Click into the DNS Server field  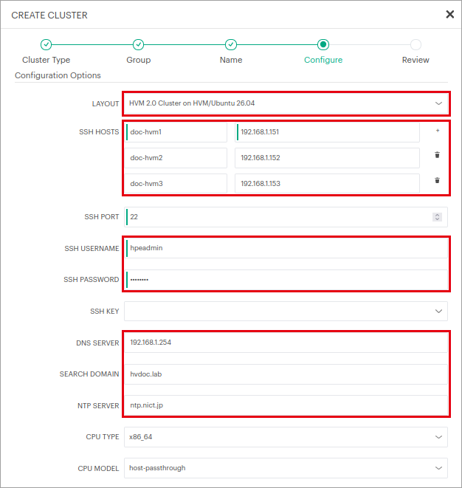click(286, 343)
